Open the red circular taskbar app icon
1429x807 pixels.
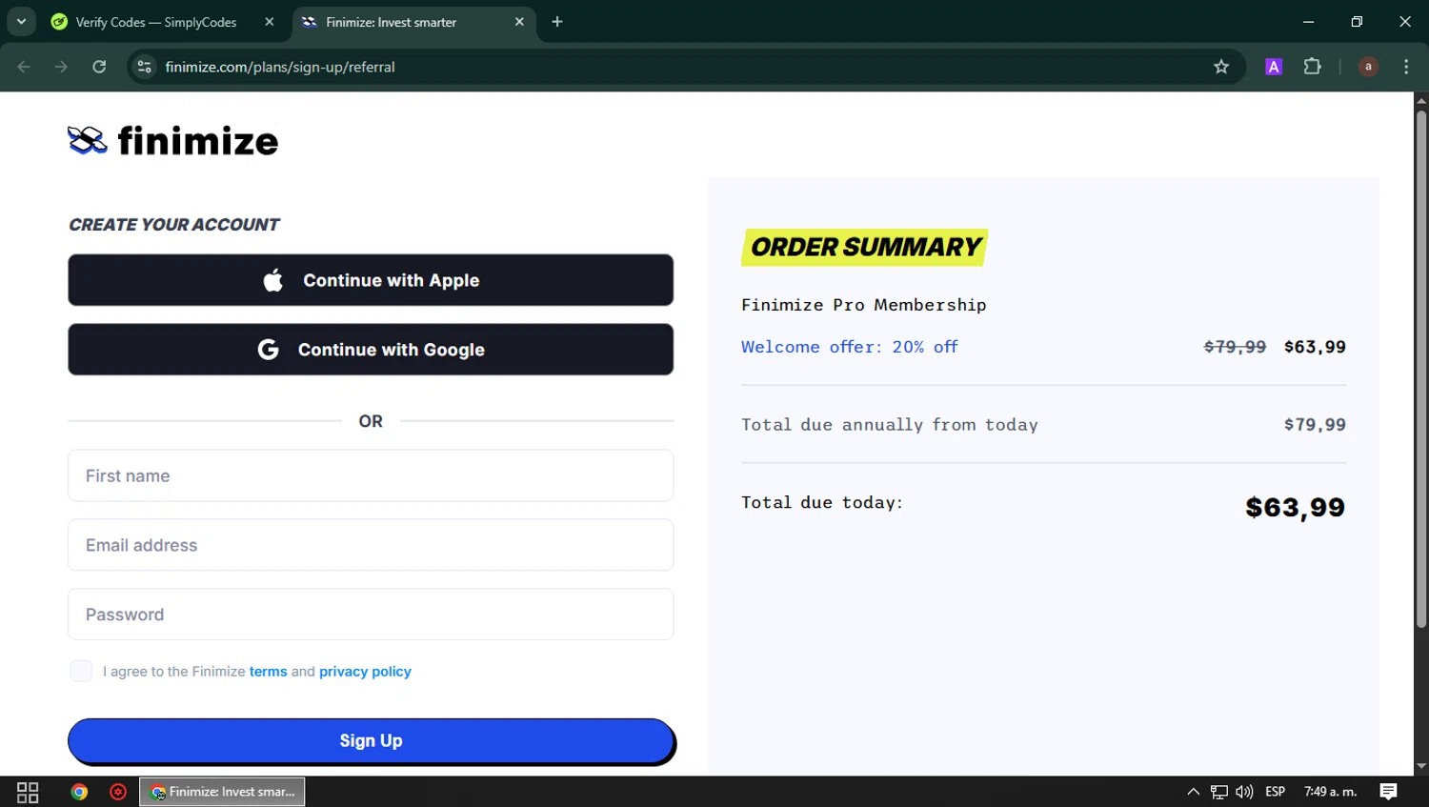pyautogui.click(x=118, y=792)
